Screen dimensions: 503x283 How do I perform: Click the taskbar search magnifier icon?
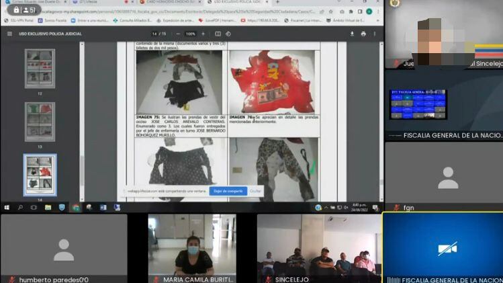[20, 208]
